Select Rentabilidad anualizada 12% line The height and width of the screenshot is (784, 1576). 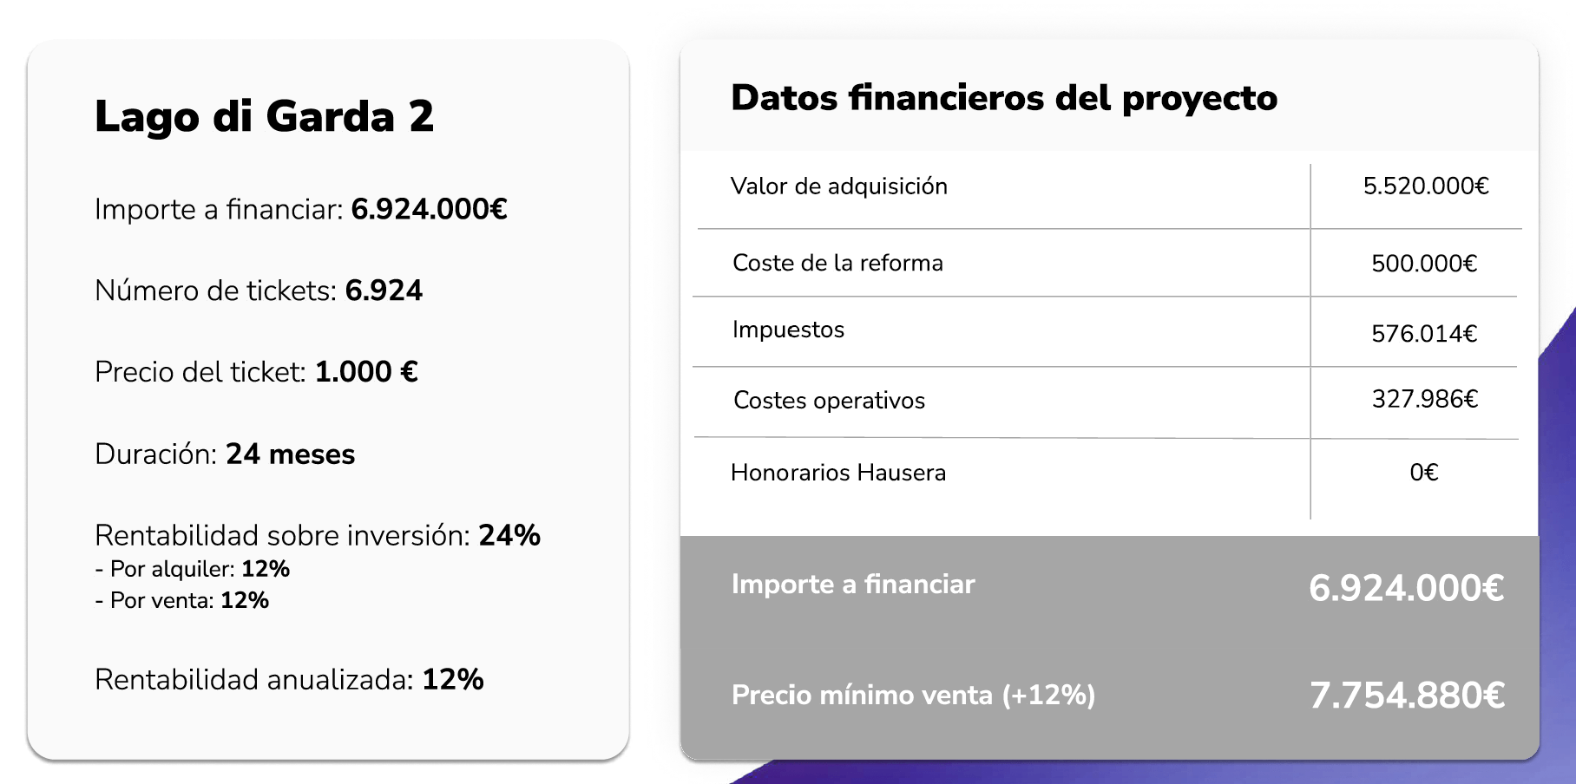point(289,680)
